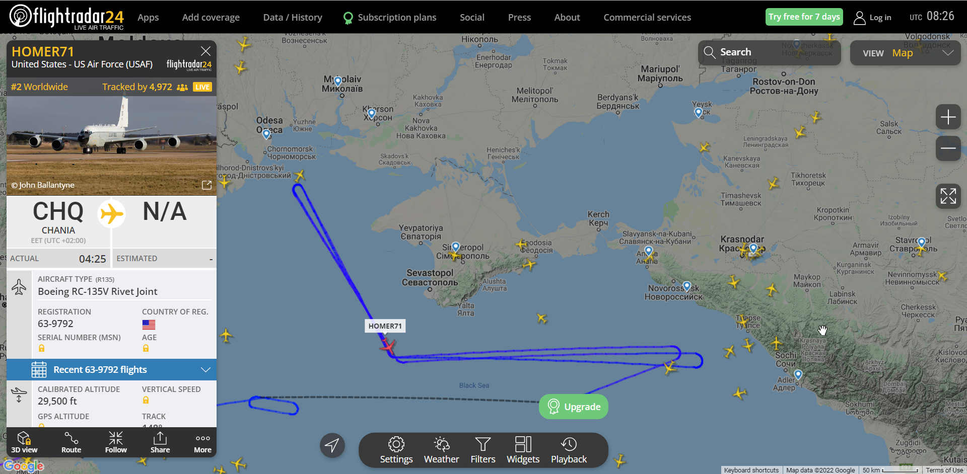Zoom in with the plus button
The height and width of the screenshot is (474, 967).
948,117
